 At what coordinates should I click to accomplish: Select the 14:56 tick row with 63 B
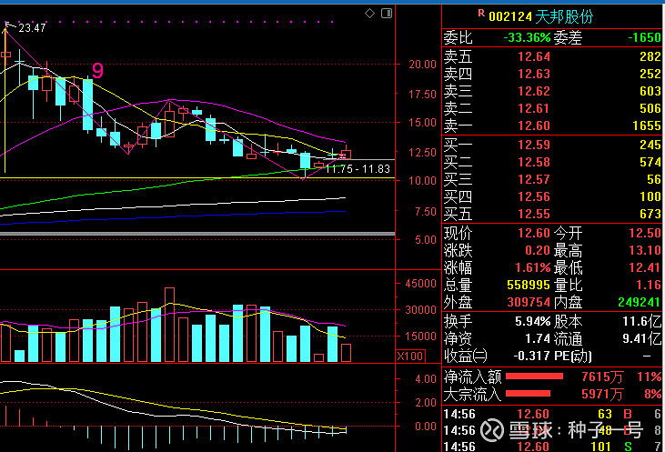point(552,414)
